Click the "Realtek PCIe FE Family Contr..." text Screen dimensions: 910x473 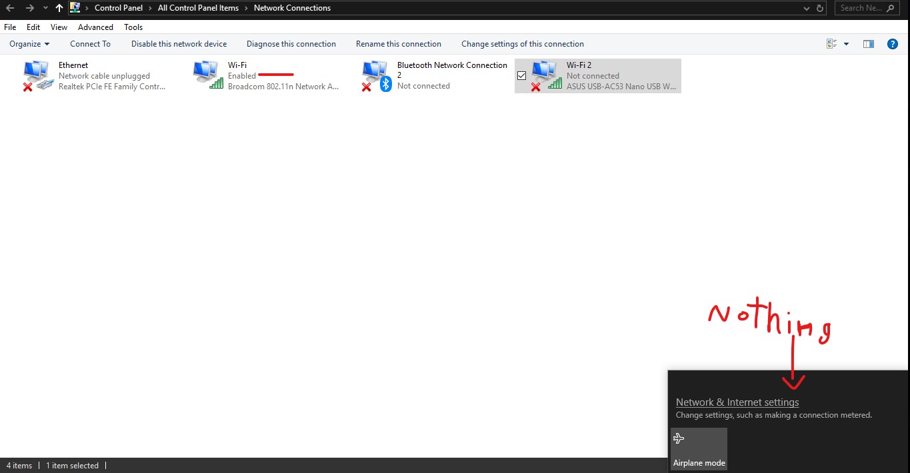tap(112, 87)
